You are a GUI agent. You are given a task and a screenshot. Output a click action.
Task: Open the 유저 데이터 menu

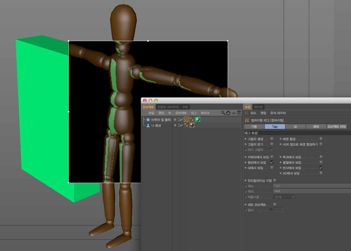[278, 113]
